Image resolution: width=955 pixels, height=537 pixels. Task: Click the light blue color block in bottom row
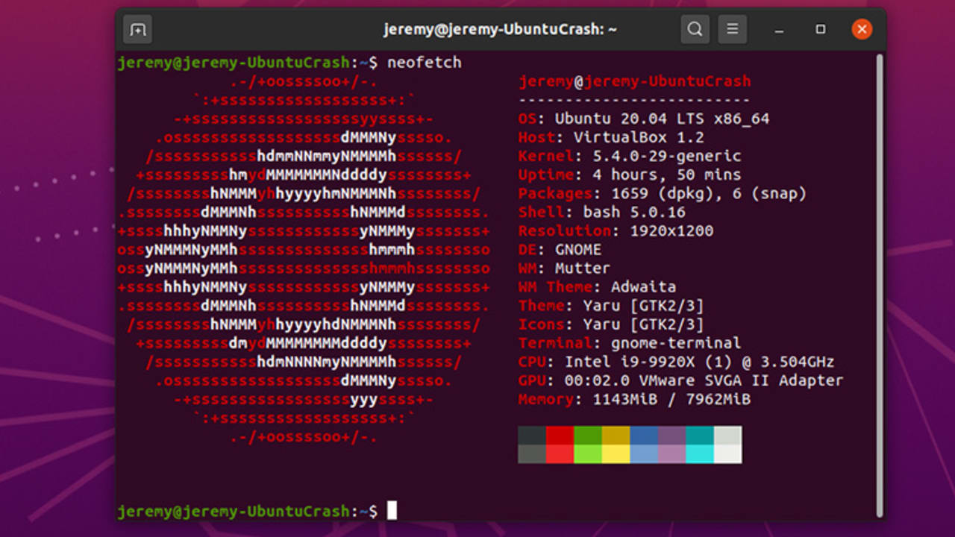pos(644,454)
